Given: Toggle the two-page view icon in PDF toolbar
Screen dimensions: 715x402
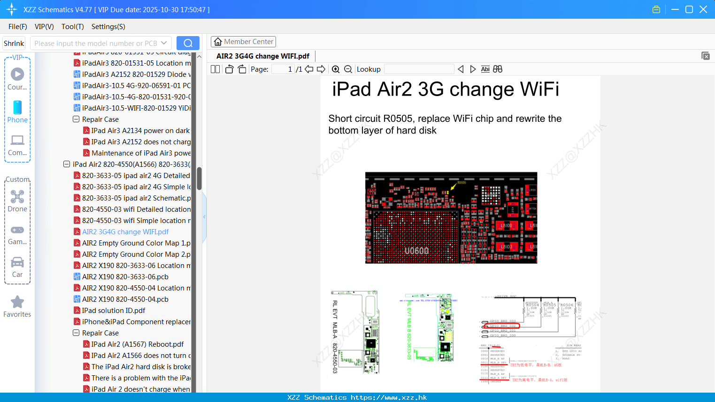Looking at the screenshot, I should click(x=215, y=69).
